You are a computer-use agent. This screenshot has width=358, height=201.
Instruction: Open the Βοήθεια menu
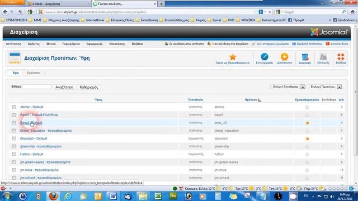(137, 44)
